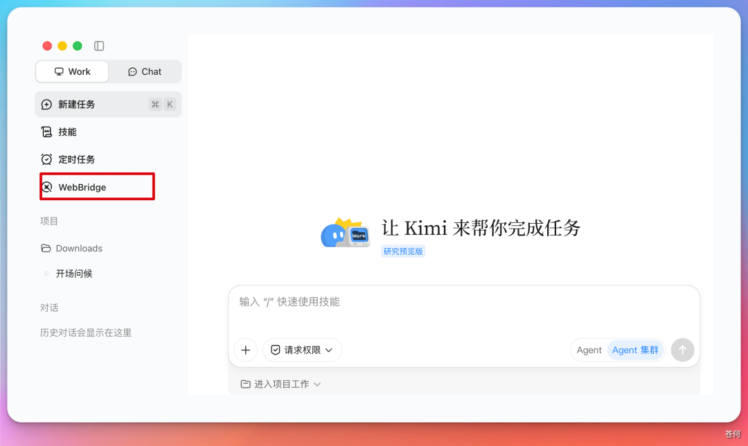Click the Kimi Work mascot image
The width and height of the screenshot is (748, 446).
tap(346, 233)
